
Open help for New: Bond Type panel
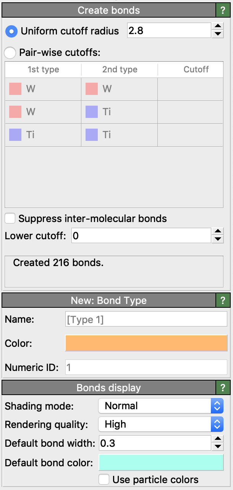[x=223, y=301]
